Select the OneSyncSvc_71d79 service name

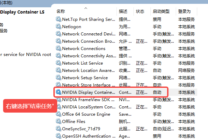click(81, 129)
